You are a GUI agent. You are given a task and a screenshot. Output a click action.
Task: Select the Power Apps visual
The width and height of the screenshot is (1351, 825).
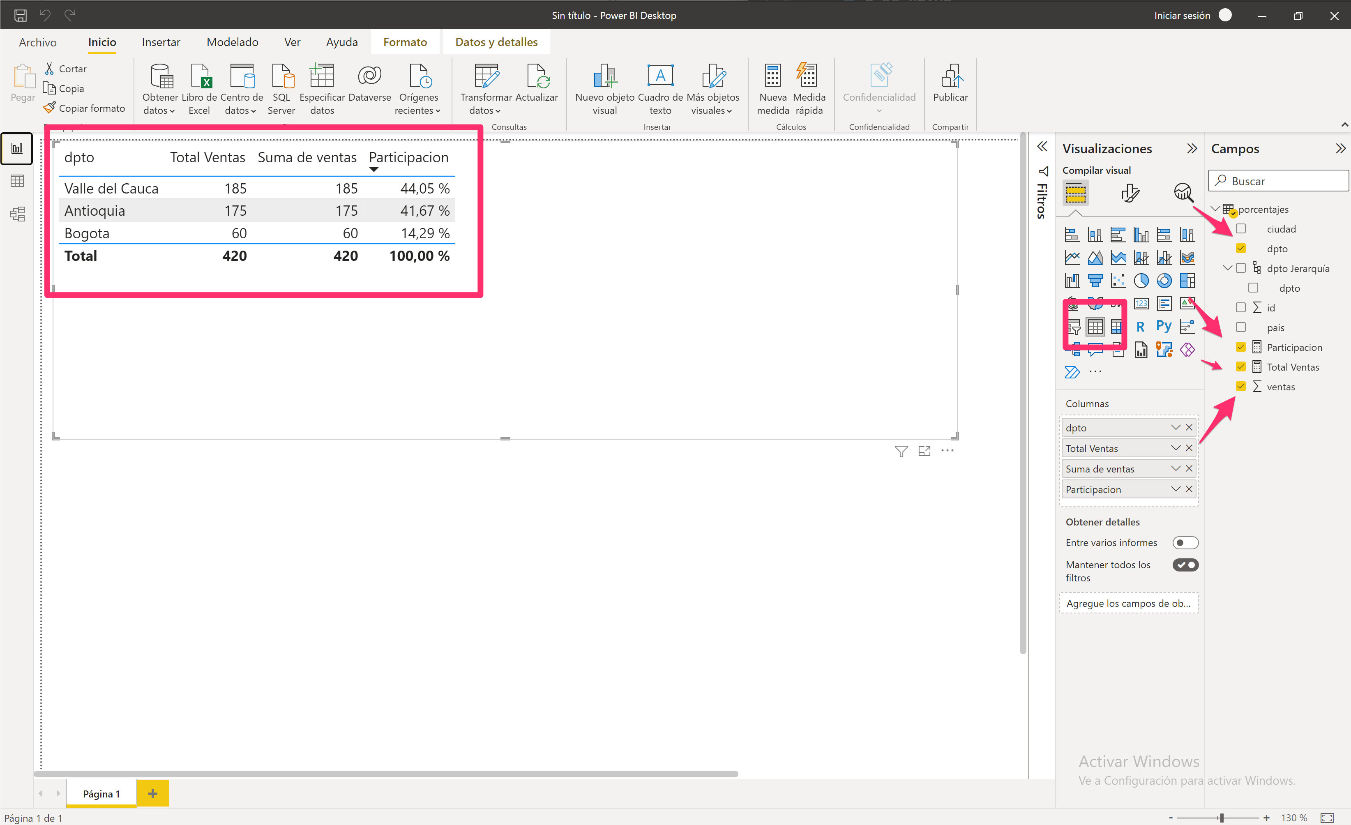pyautogui.click(x=1187, y=350)
